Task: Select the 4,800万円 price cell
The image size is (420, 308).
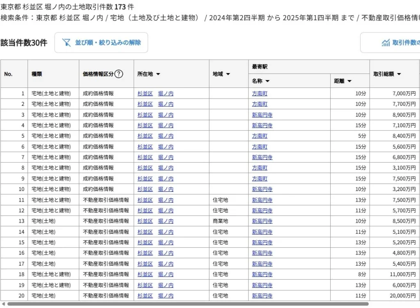Action: (x=395, y=253)
